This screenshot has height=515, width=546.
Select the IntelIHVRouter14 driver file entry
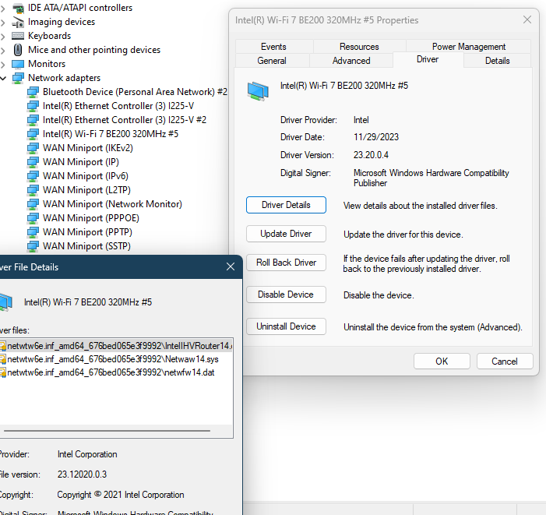[116, 346]
